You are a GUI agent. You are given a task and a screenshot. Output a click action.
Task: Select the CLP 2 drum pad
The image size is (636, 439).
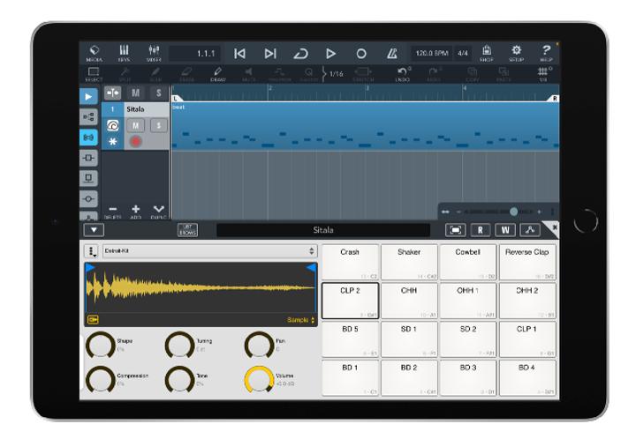coord(350,301)
